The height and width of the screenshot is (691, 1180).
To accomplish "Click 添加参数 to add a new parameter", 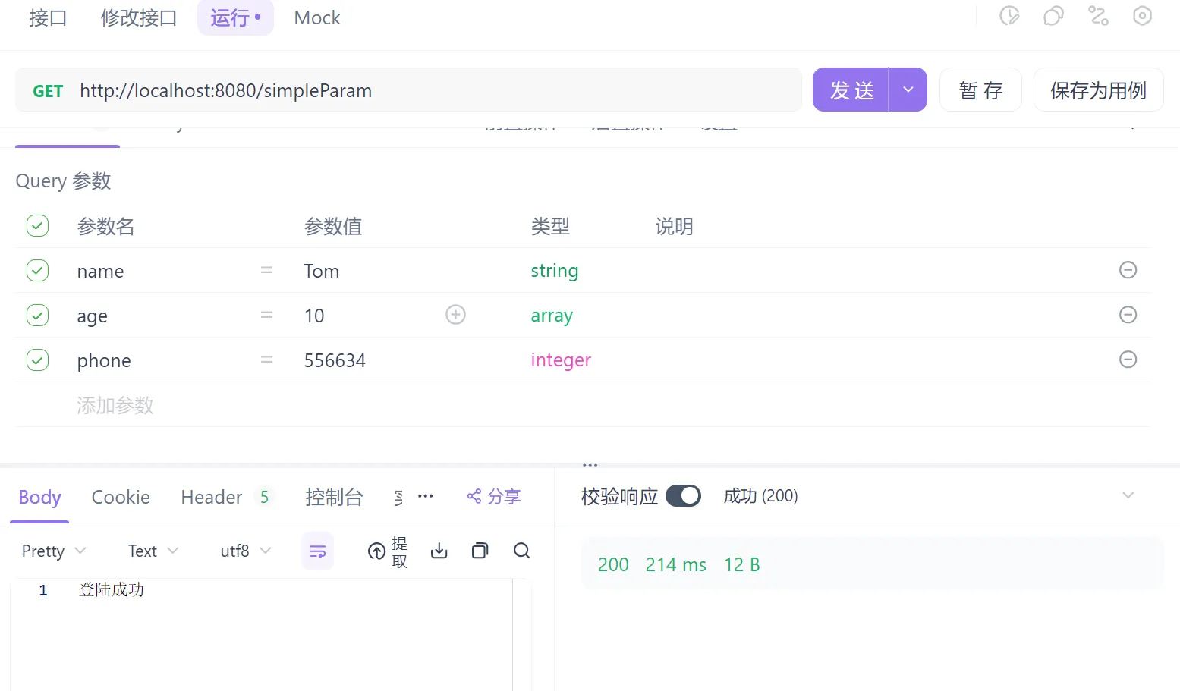I will pyautogui.click(x=115, y=405).
